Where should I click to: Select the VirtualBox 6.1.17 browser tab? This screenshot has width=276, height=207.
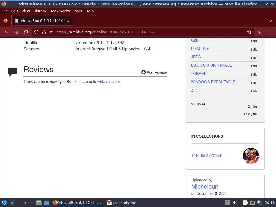pos(42,21)
